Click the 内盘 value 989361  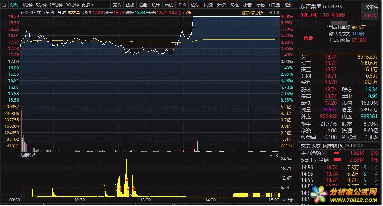point(369,116)
